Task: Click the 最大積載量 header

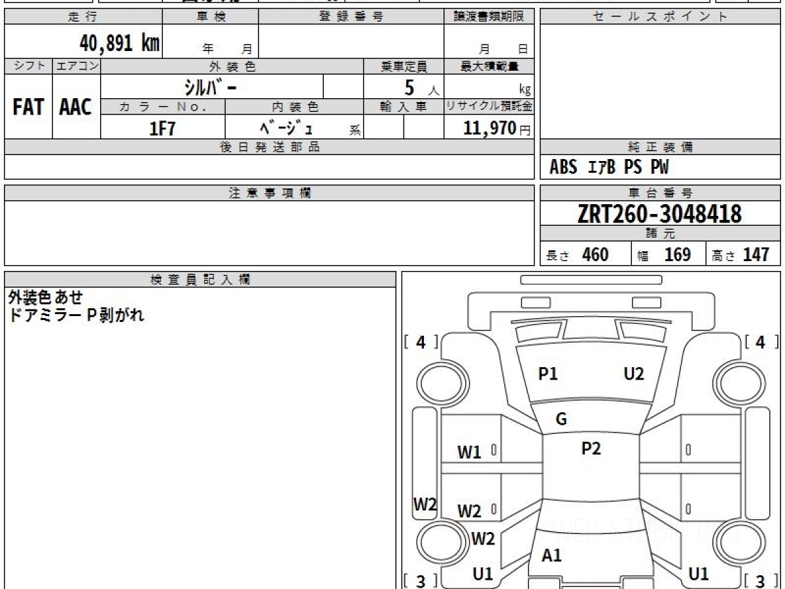Action: [489, 66]
